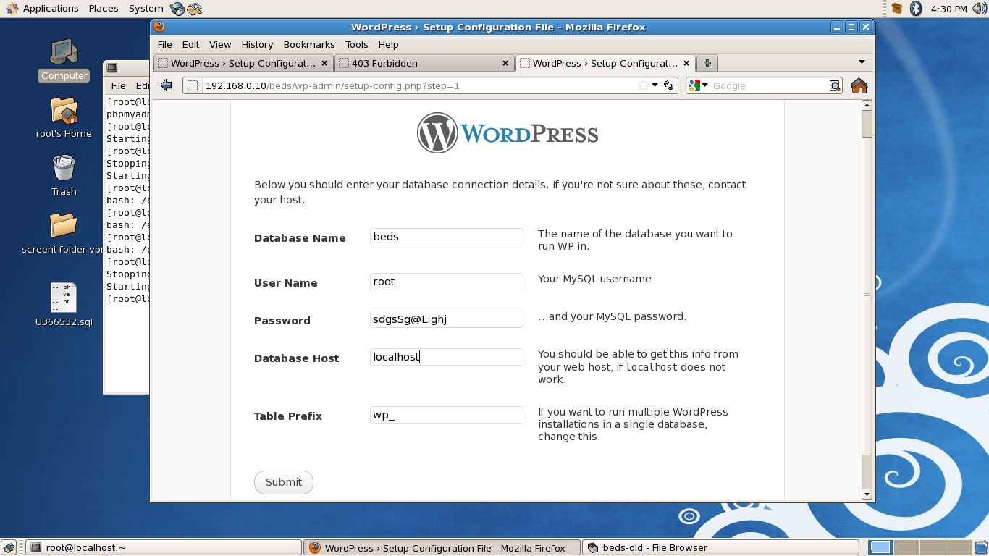
Task: Open the File menu in the terminal window
Action: [x=118, y=86]
